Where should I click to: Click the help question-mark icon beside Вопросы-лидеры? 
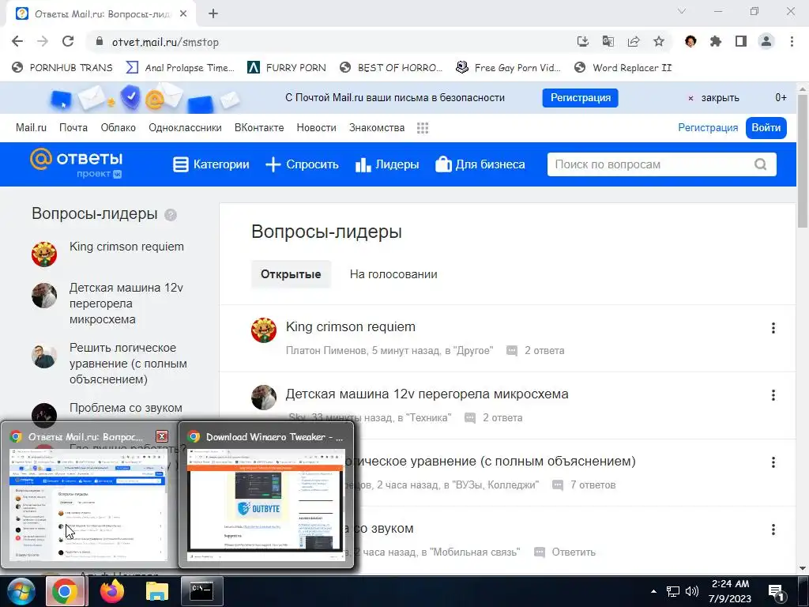click(171, 215)
